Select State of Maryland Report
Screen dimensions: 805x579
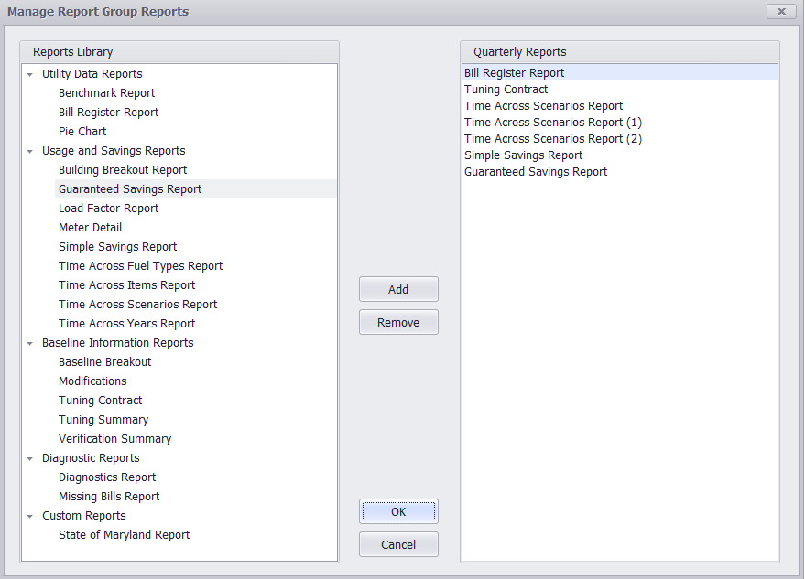coord(124,535)
